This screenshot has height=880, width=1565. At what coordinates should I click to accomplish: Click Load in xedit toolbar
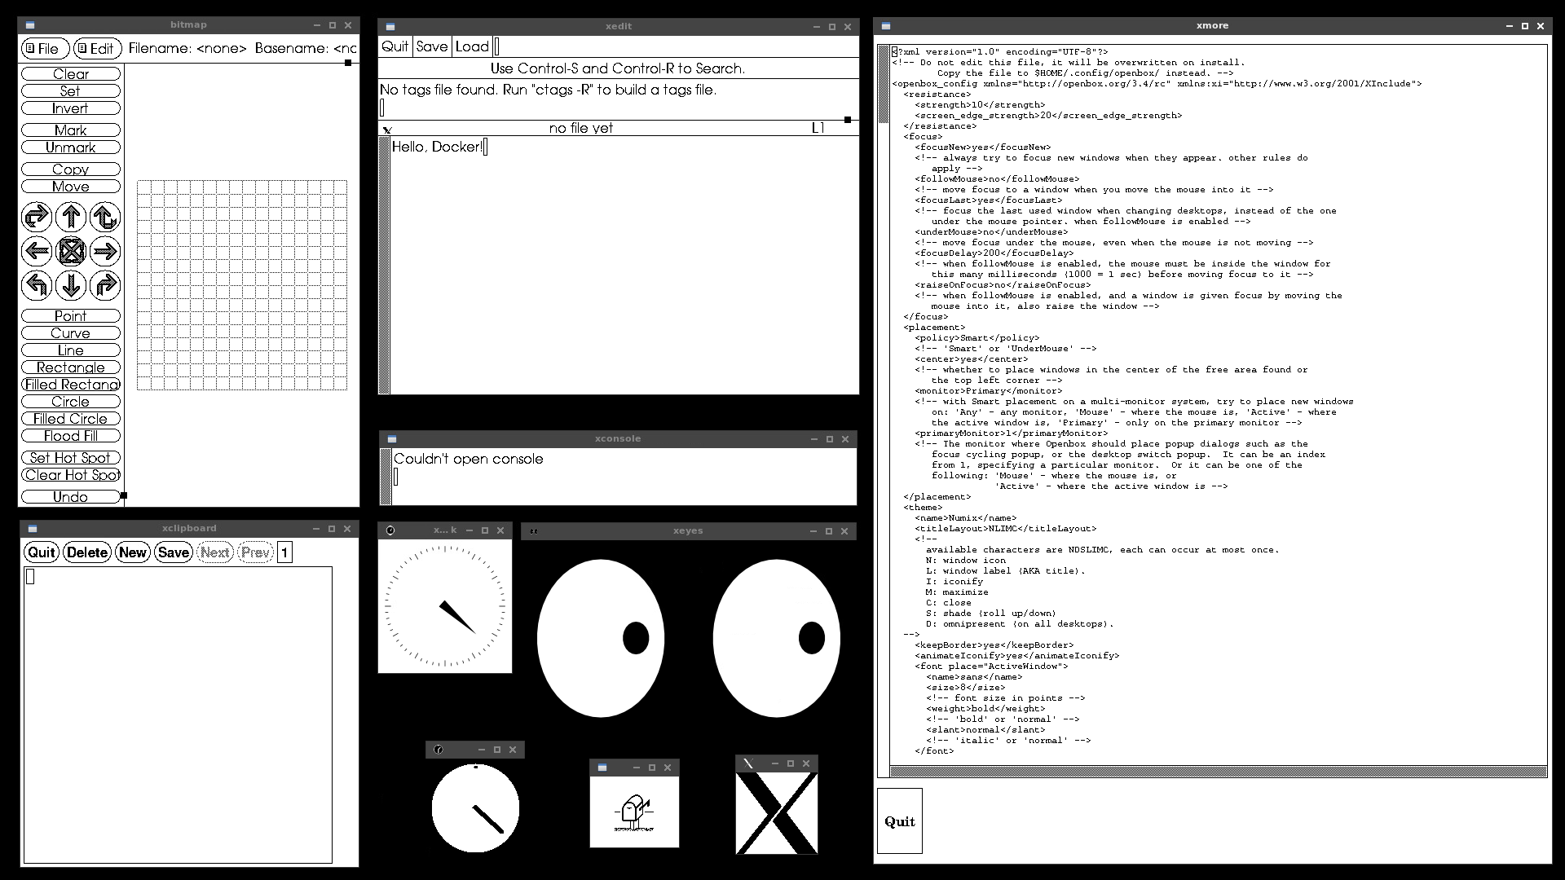coord(472,46)
